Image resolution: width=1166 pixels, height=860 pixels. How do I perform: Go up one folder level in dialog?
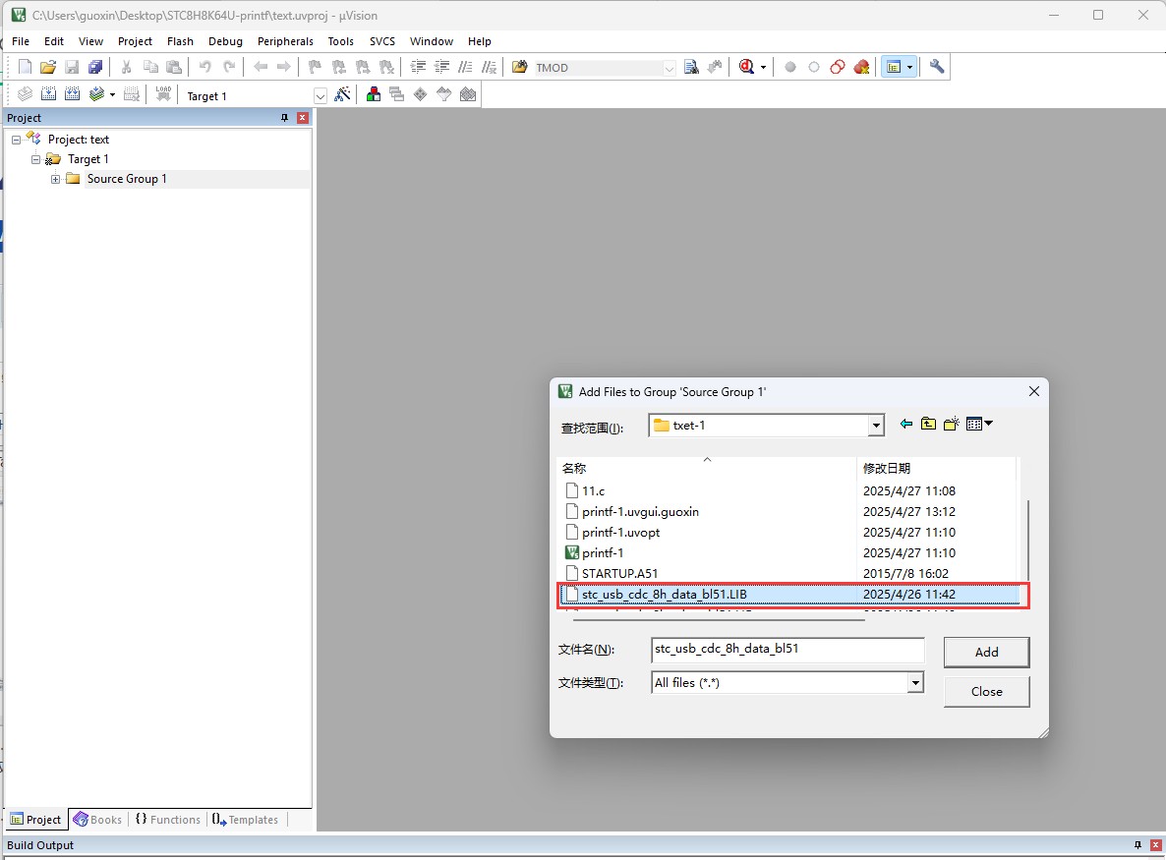[929, 424]
